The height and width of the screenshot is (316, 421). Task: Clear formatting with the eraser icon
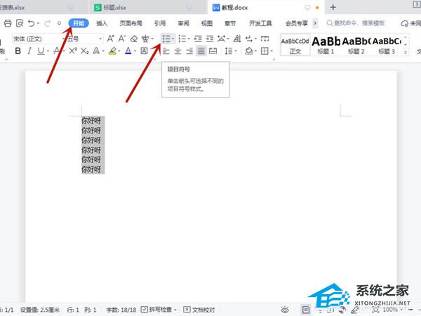click(134, 39)
